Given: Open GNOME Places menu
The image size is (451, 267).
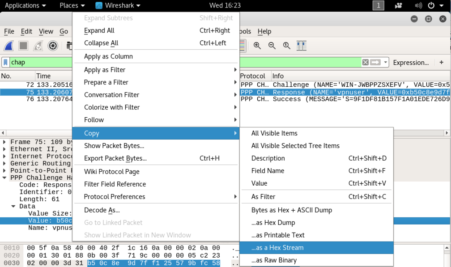Looking at the screenshot, I should 72,5.
